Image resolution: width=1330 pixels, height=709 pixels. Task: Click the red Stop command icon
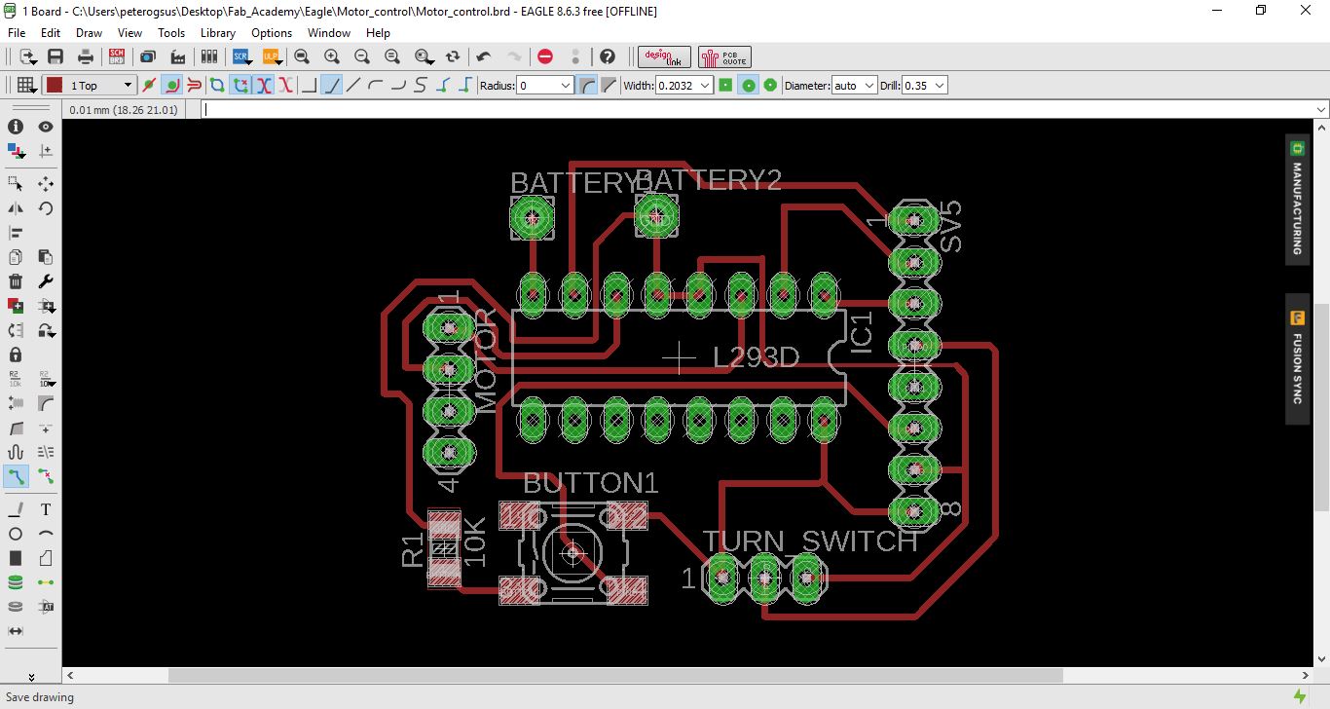coord(545,56)
